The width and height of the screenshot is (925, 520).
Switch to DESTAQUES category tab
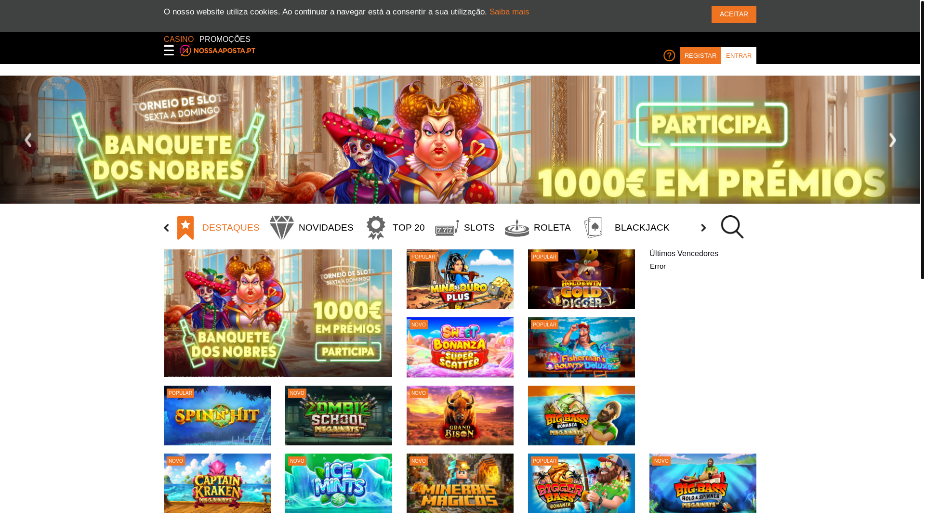pyautogui.click(x=231, y=228)
